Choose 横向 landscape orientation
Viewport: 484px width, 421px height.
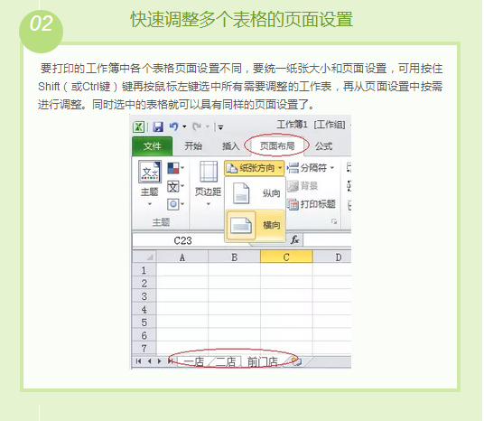(255, 225)
